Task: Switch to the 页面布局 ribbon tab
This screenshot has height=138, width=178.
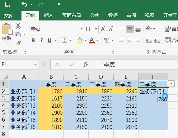Action: tap(71, 16)
